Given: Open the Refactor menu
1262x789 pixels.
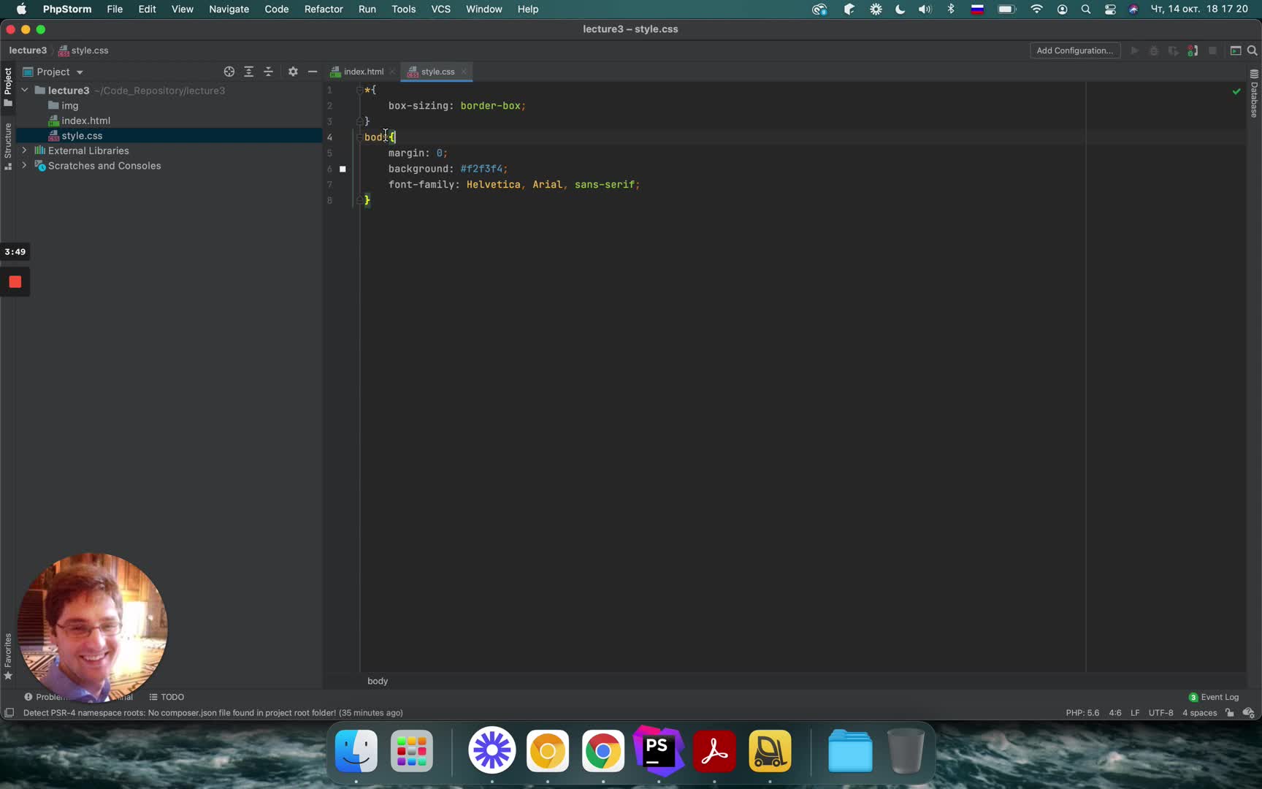Looking at the screenshot, I should point(324,9).
